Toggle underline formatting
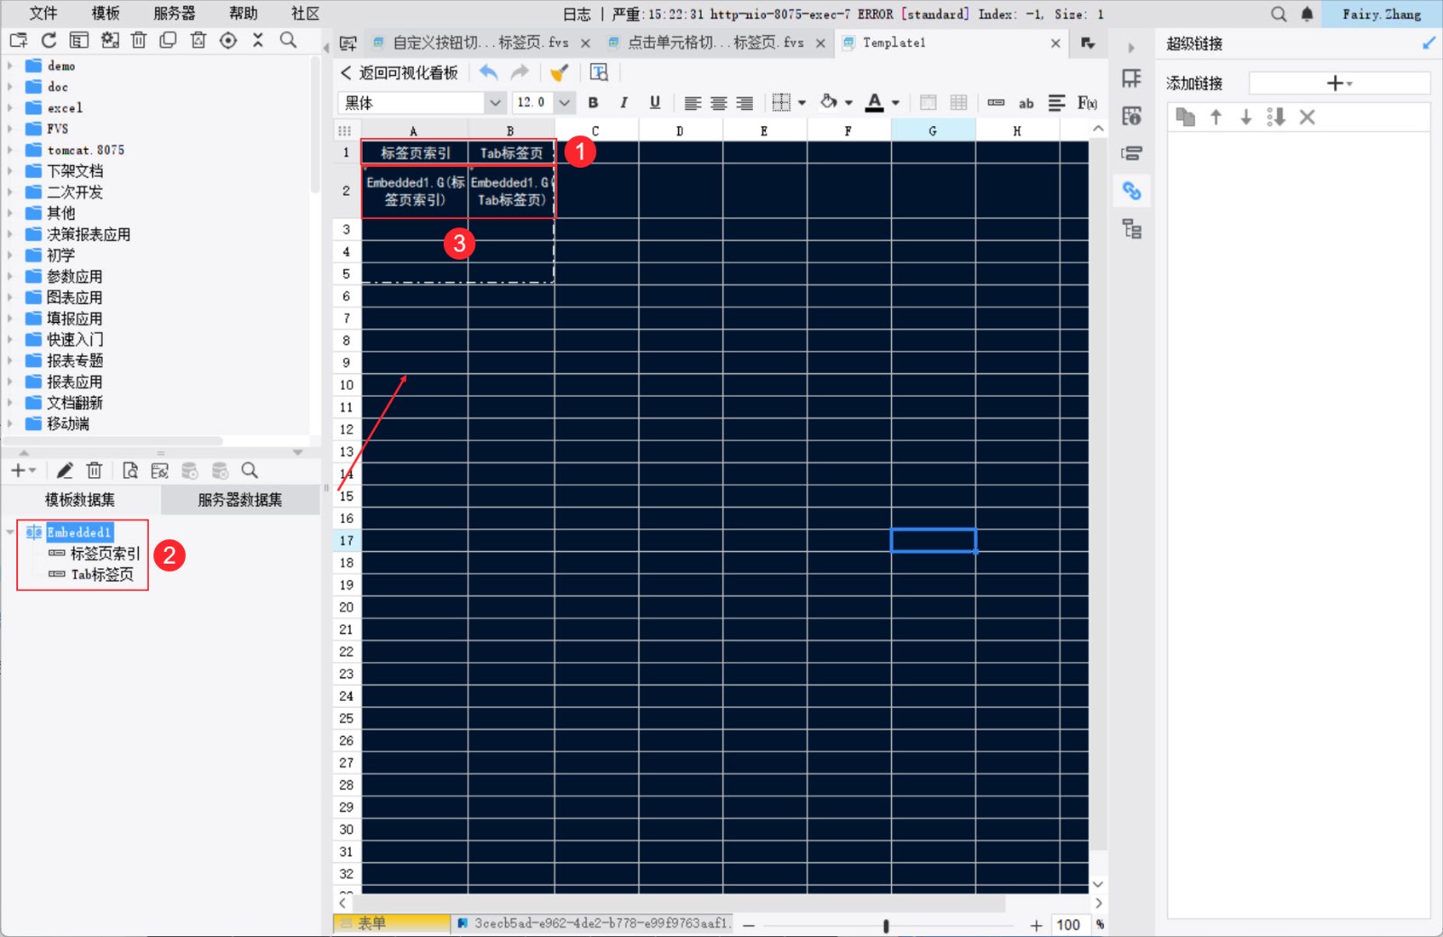The image size is (1443, 937). (x=655, y=103)
